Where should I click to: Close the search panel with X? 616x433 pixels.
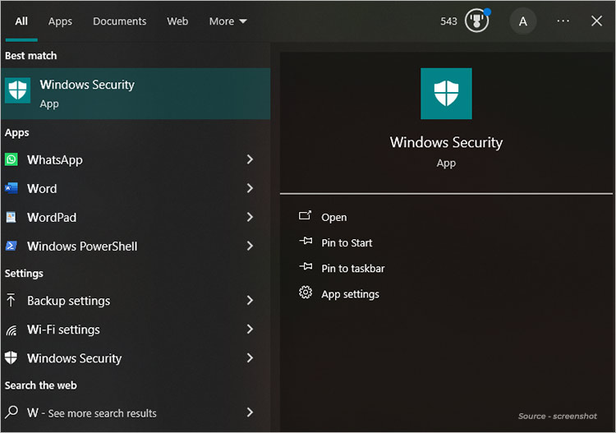pos(596,21)
